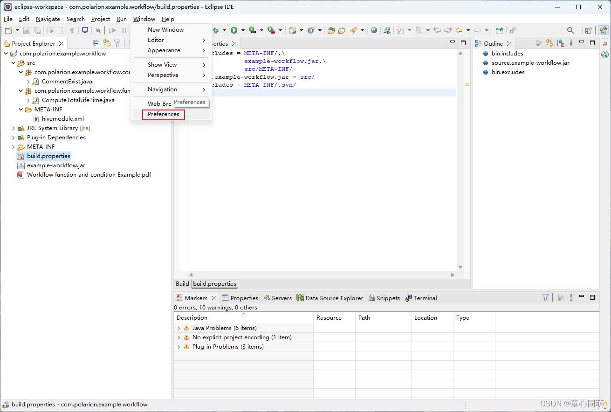611x412 pixels.
Task: Click the Open Perspective toolbar icon
Action: [x=589, y=30]
